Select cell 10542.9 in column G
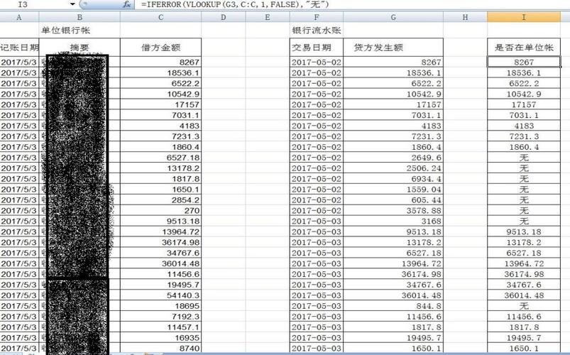Image resolution: width=570 pixels, height=355 pixels. coord(393,94)
